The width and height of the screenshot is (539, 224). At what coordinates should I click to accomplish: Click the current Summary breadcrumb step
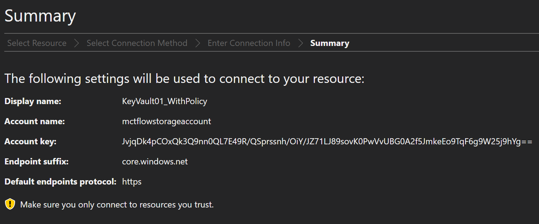330,43
